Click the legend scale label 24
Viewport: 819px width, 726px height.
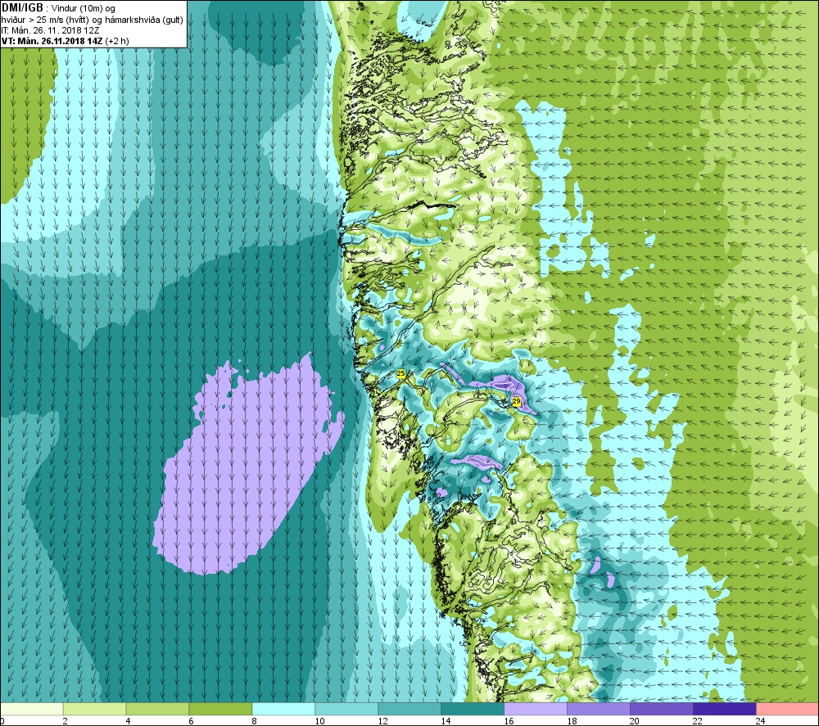coord(761,721)
